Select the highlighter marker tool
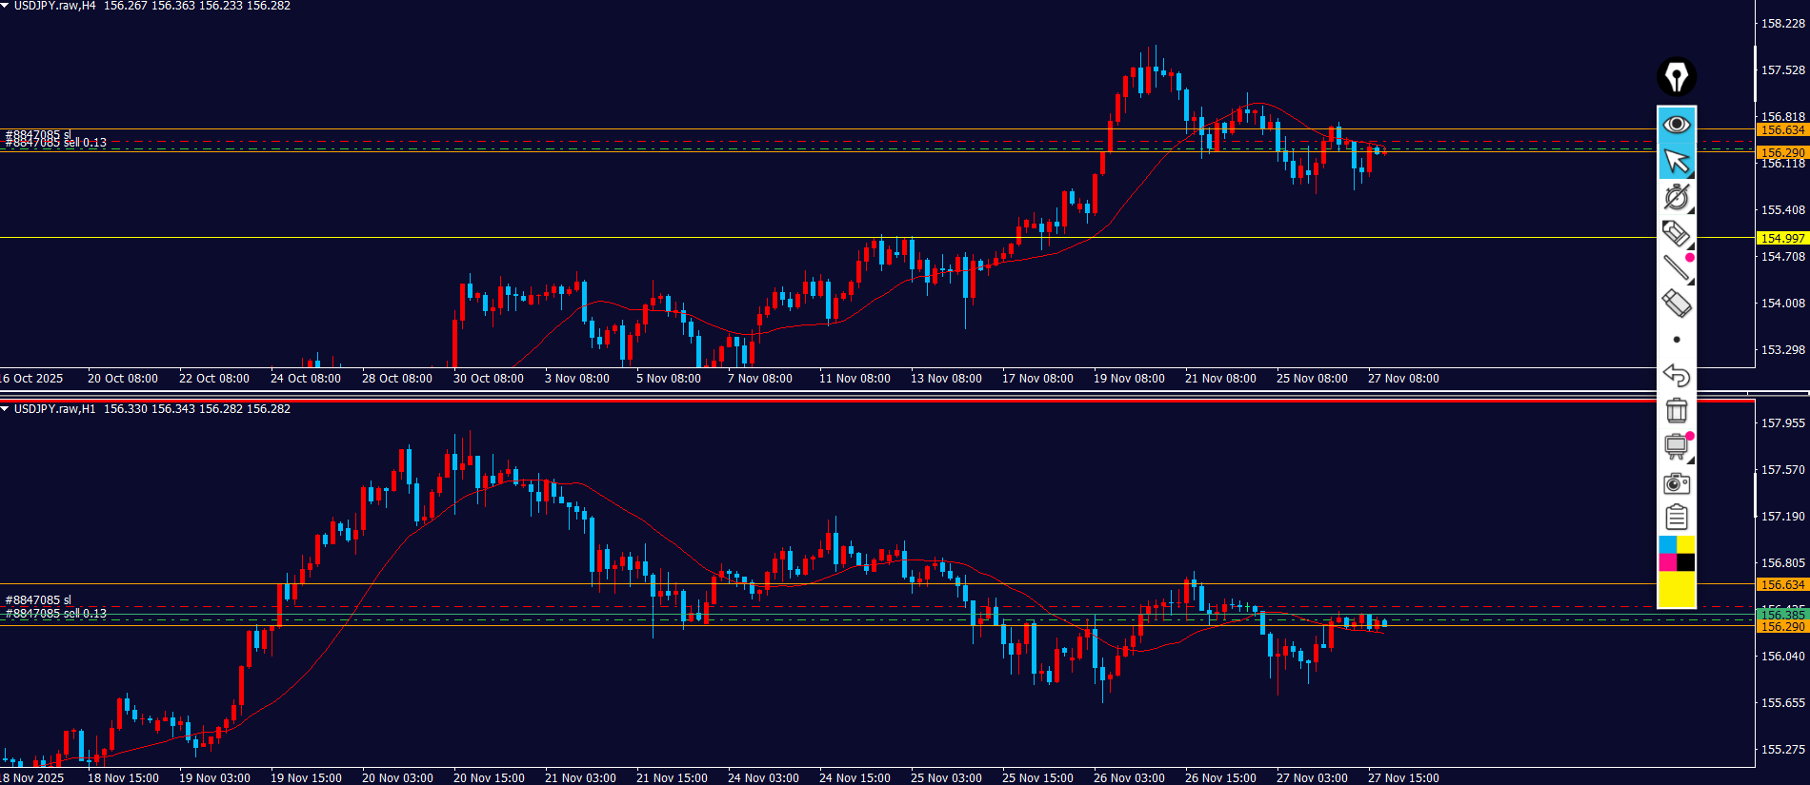This screenshot has width=1810, height=785. tap(1677, 232)
